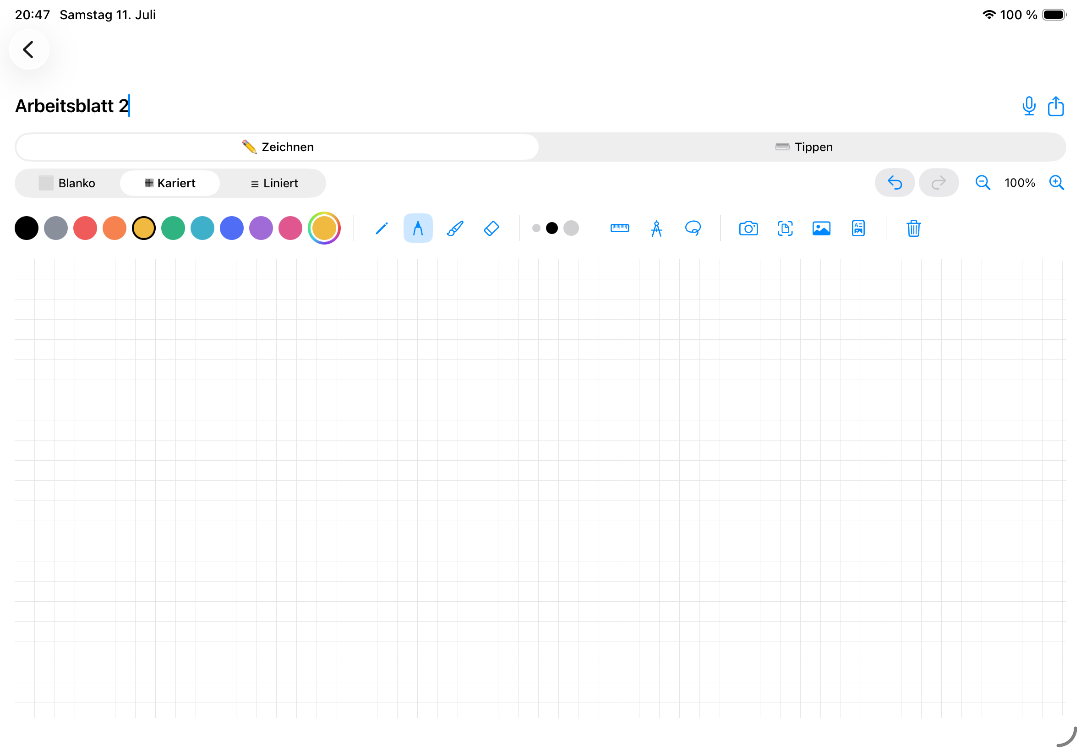Select the eraser tool
Screen dimensions: 1081x751
[491, 228]
